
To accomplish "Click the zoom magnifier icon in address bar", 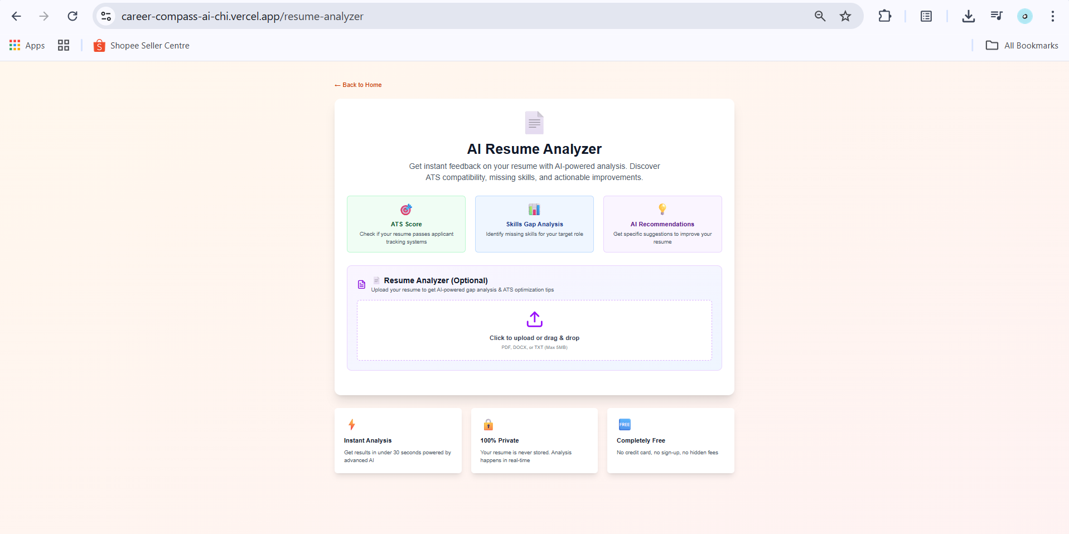I will (x=820, y=16).
